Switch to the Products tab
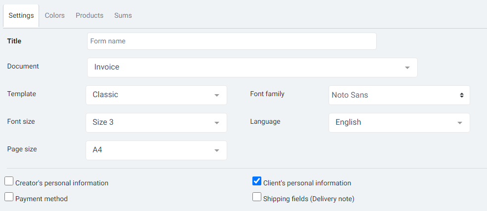The width and height of the screenshot is (487, 211). pyautogui.click(x=90, y=15)
